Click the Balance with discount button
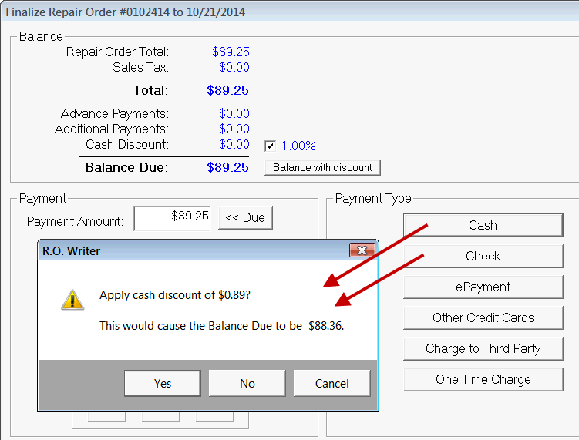579x440 pixels. coord(322,167)
